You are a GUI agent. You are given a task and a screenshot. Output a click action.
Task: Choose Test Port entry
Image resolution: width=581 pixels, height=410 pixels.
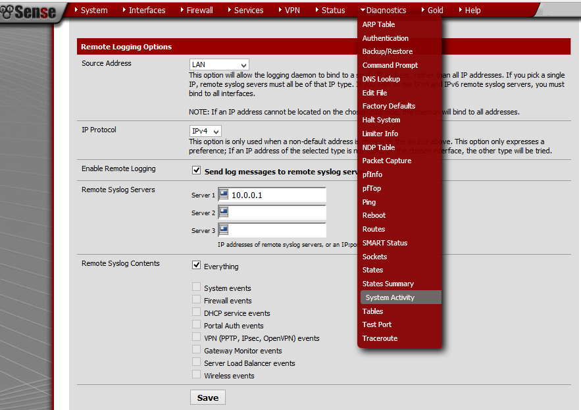377,324
